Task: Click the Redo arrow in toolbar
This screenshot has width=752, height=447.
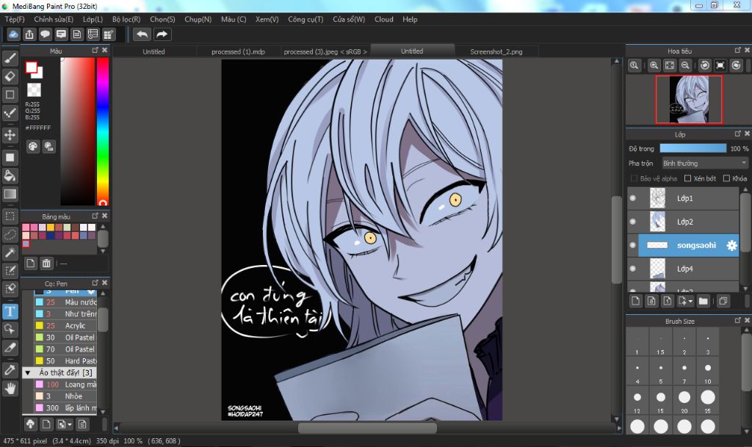Action: click(x=162, y=34)
